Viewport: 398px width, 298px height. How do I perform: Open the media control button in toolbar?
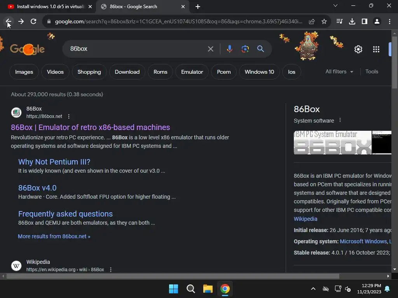[x=339, y=22]
